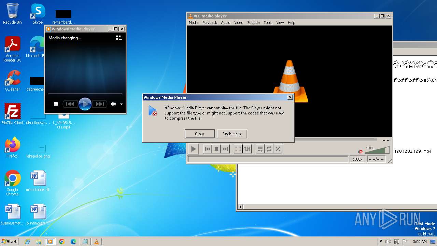The height and width of the screenshot is (246, 437).
Task: Select the rememberd desktop file
Action: click(x=64, y=16)
